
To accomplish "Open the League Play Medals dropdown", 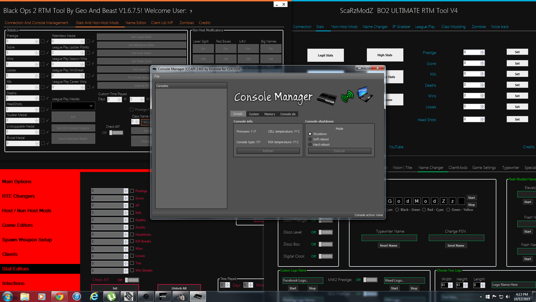I will tap(73, 106).
